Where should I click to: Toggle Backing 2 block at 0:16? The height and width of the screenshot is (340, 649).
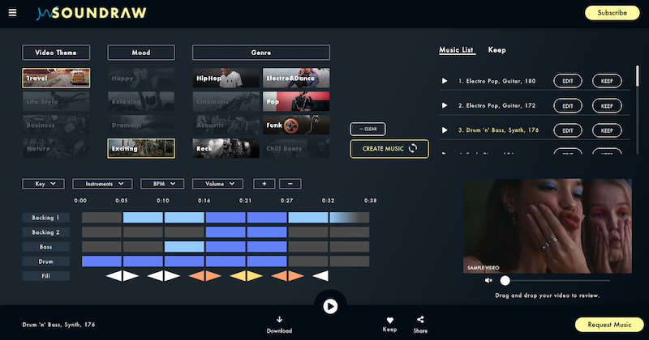226,232
